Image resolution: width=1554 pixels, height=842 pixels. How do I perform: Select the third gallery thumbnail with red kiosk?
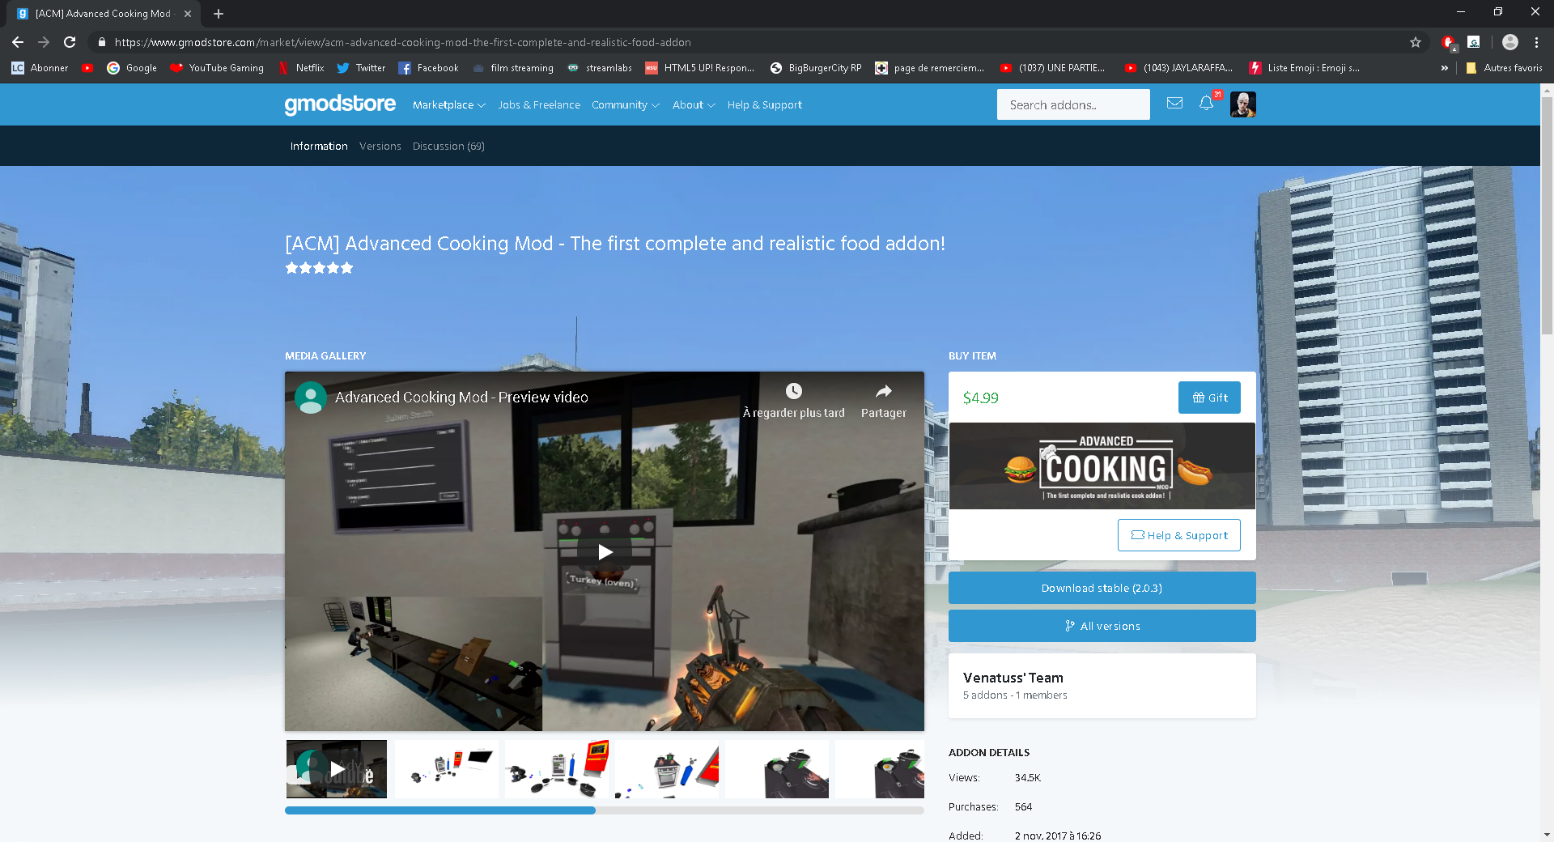pyautogui.click(x=557, y=769)
